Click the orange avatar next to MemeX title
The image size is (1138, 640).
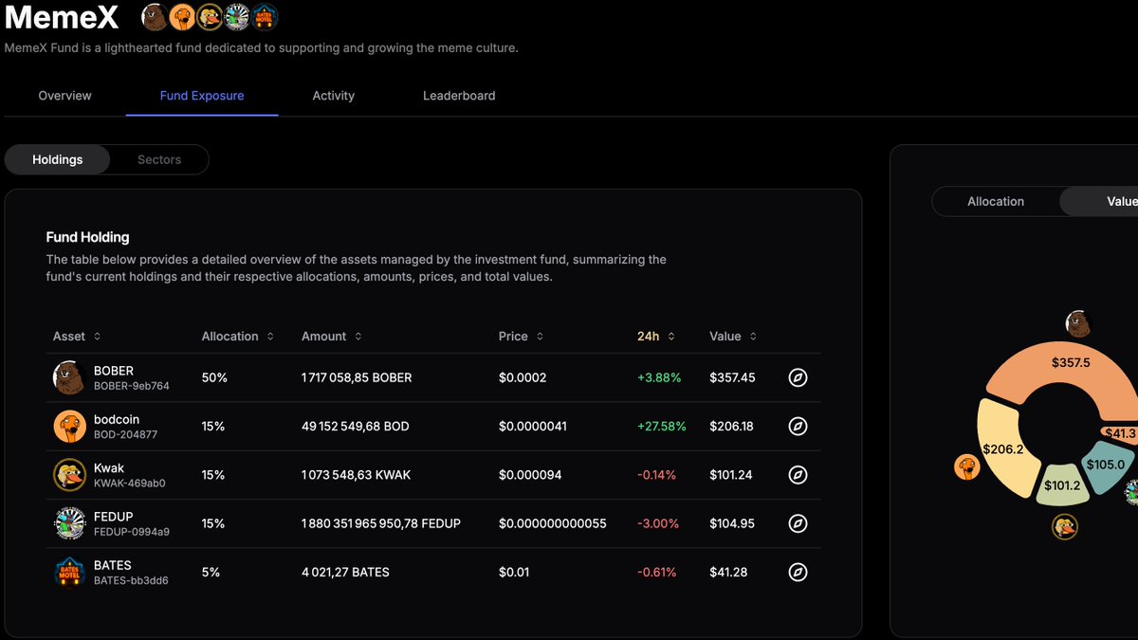pyautogui.click(x=182, y=17)
